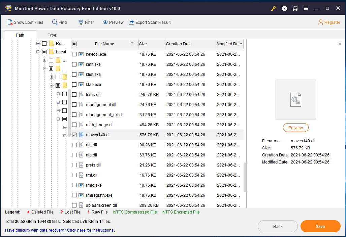
Task: Check the keytool.exe checkbox
Action: pos(74,54)
